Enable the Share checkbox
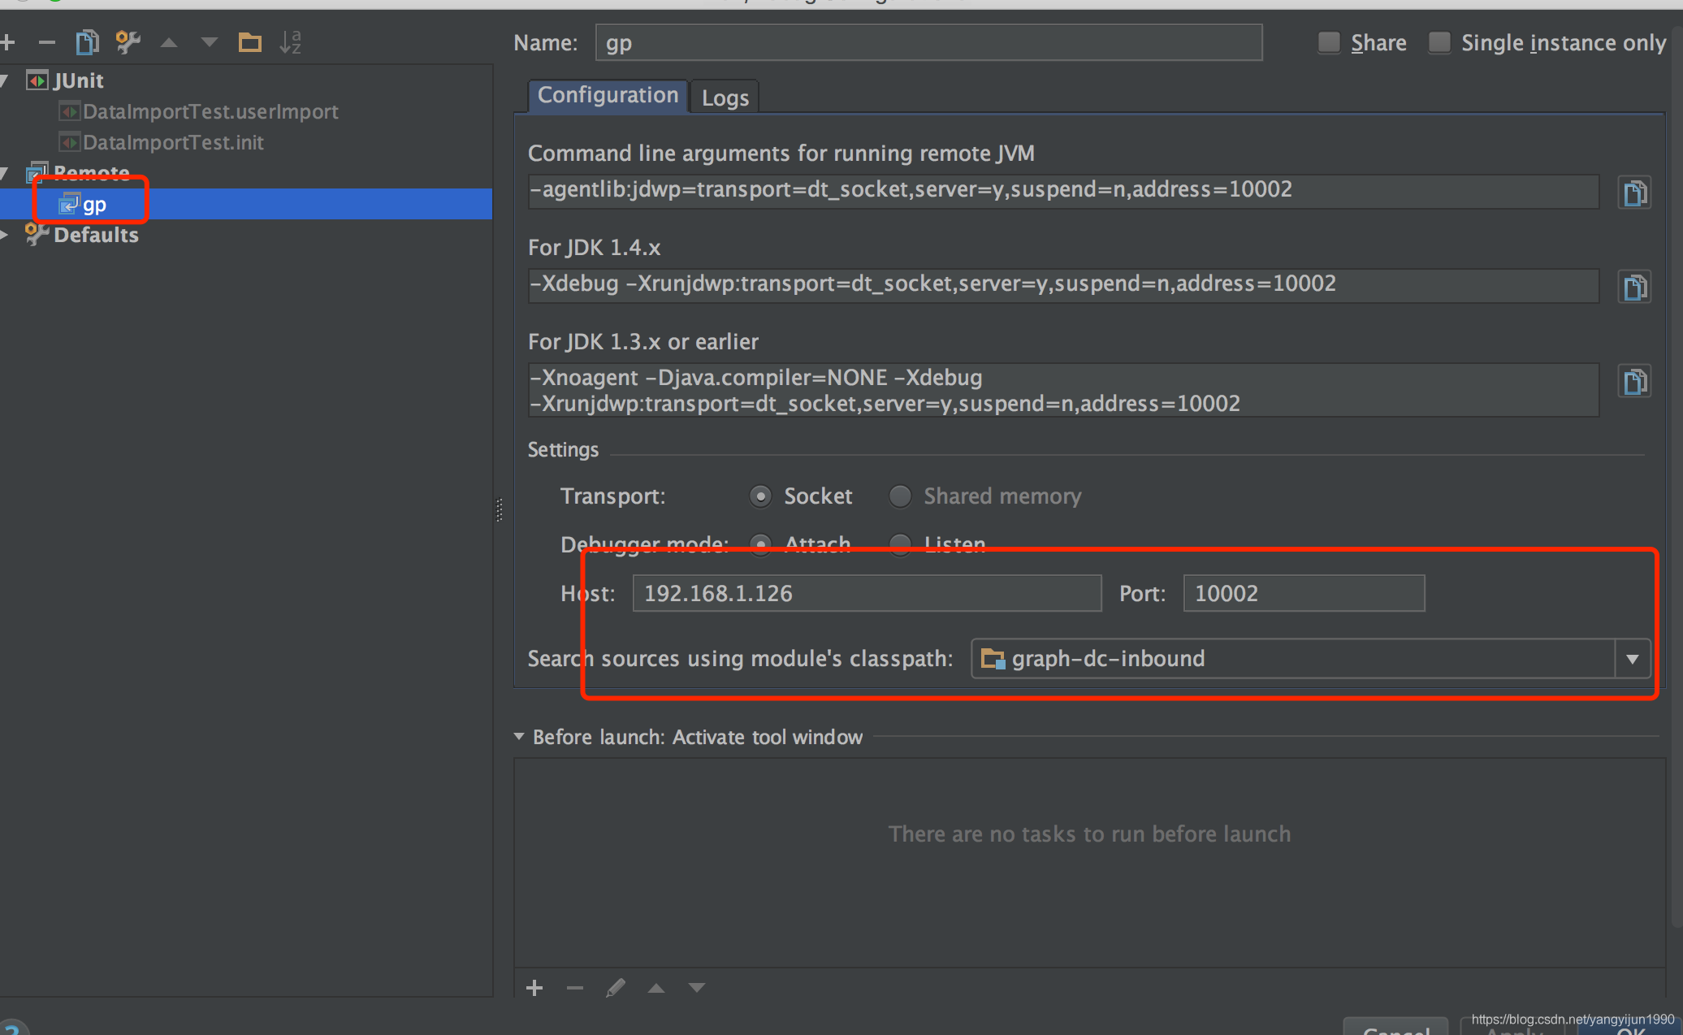 coord(1329,42)
